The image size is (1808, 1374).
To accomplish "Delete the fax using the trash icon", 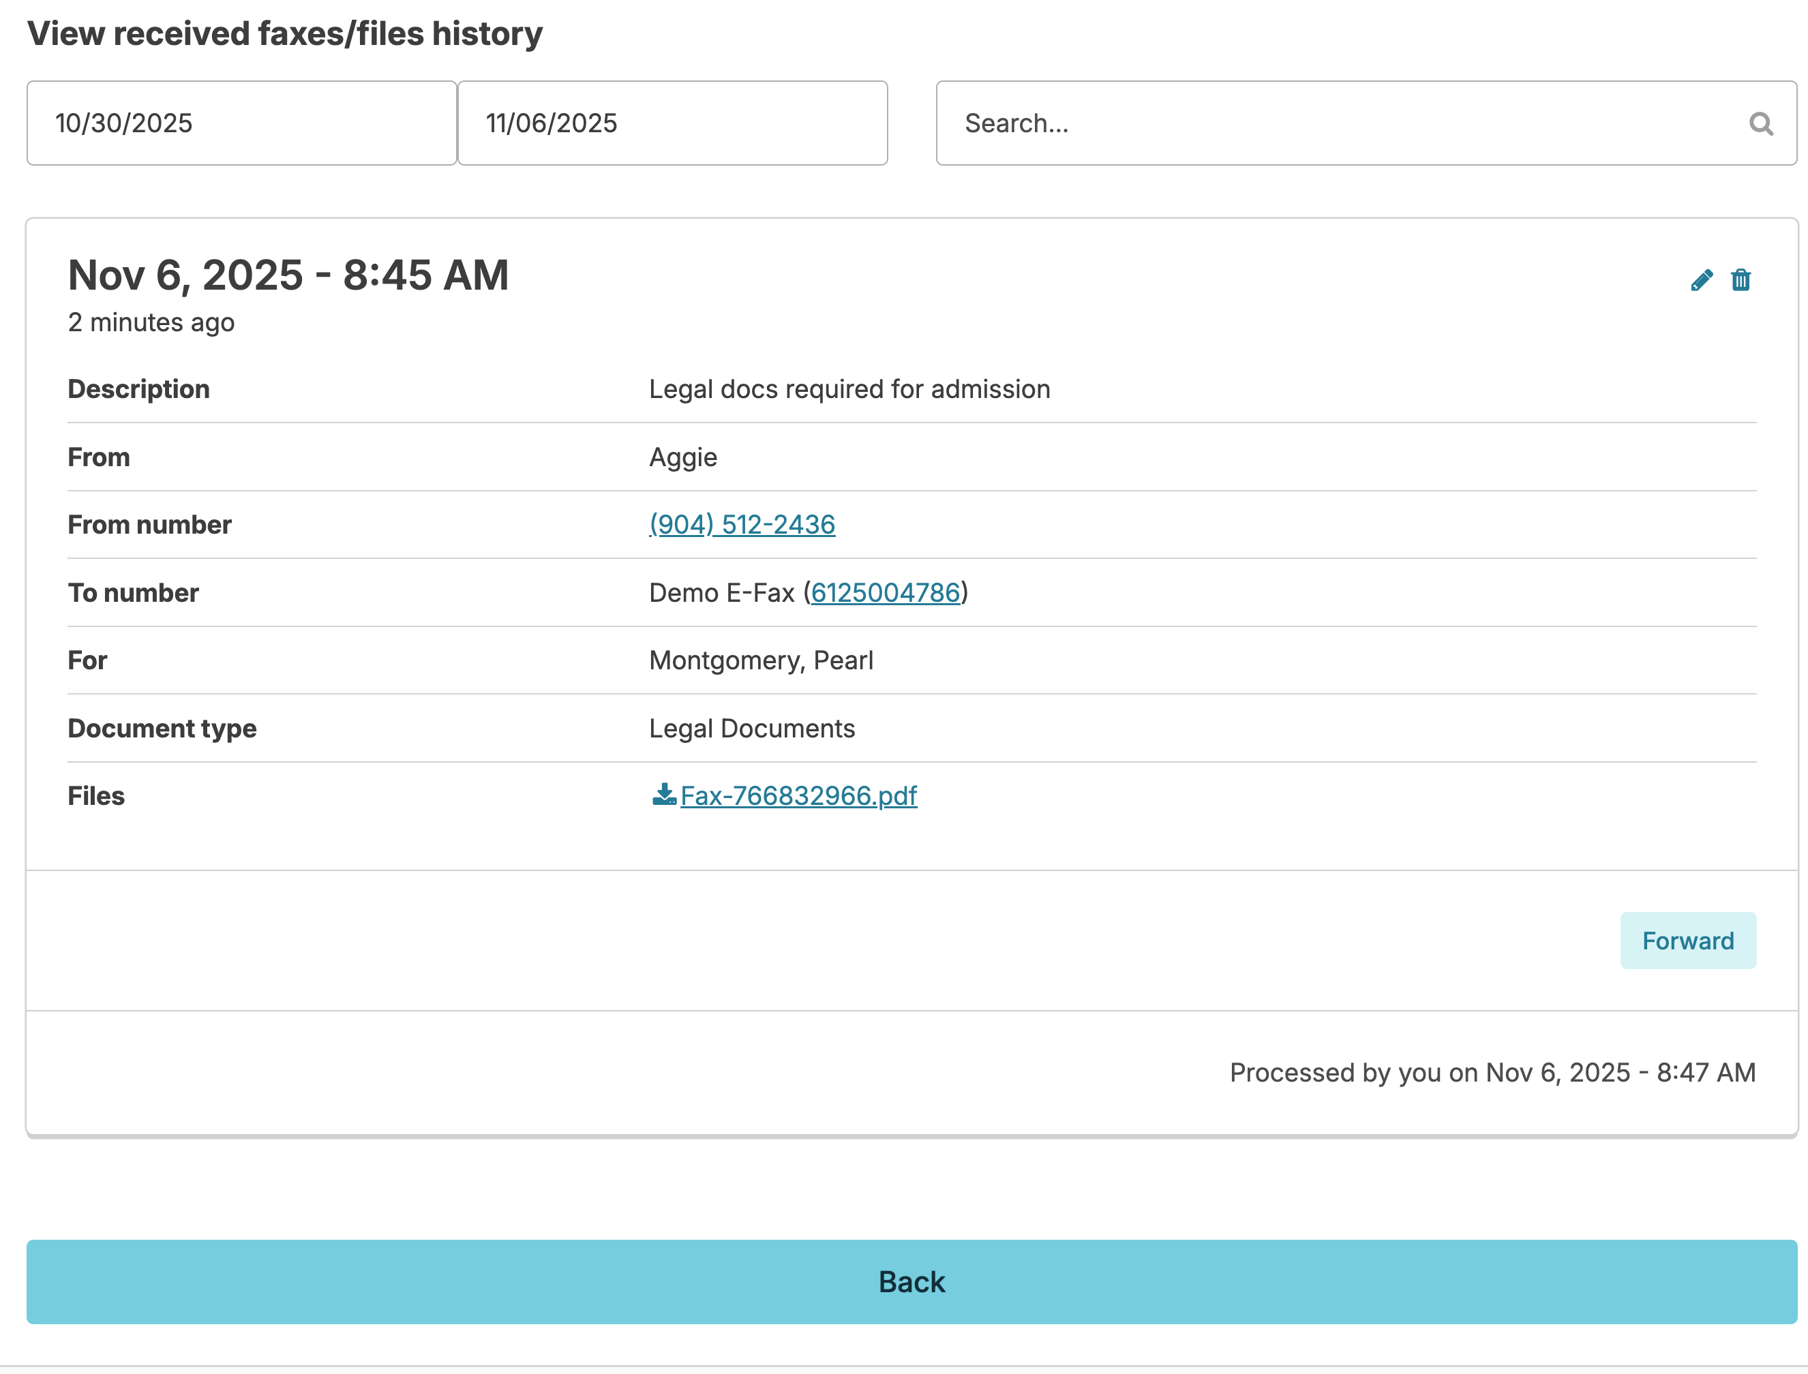I will [x=1740, y=281].
